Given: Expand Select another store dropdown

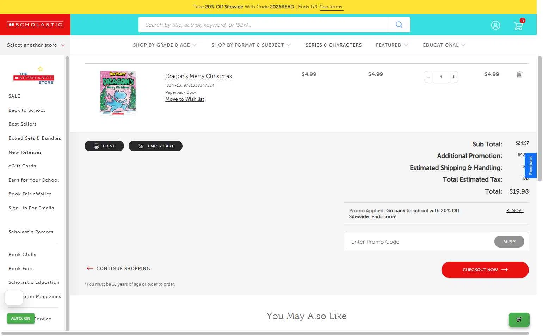Looking at the screenshot, I should pyautogui.click(x=36, y=45).
